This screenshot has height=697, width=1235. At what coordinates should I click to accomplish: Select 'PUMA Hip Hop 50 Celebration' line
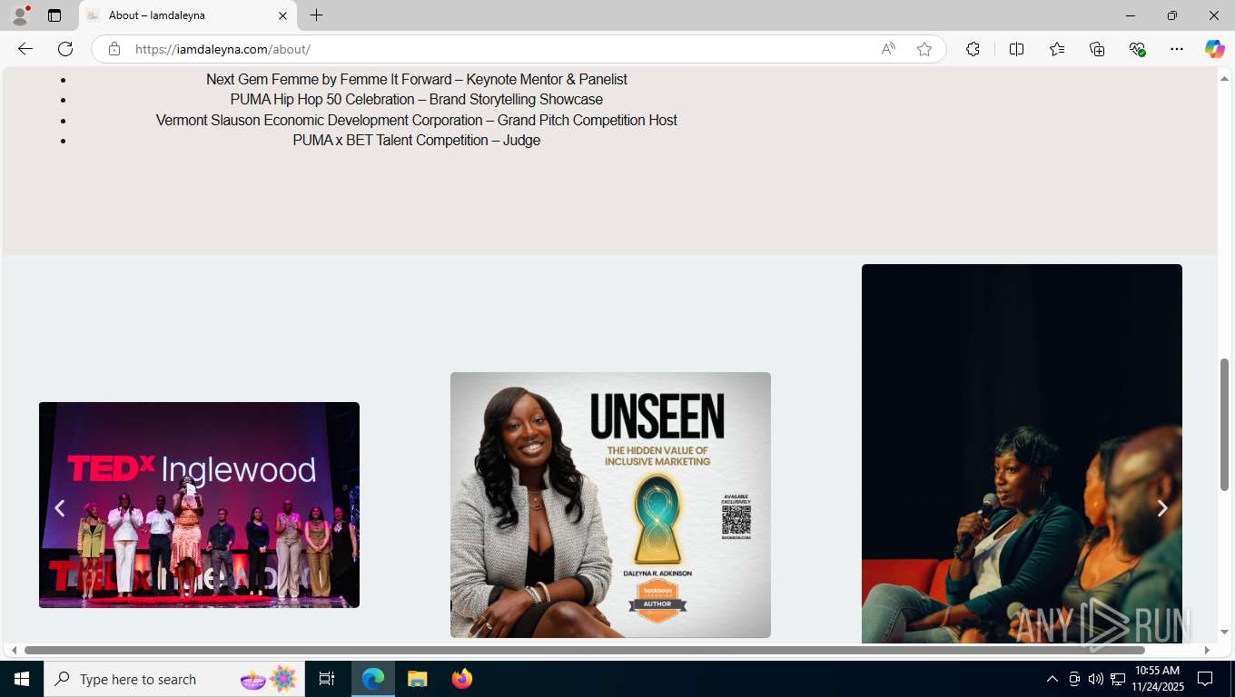point(417,99)
